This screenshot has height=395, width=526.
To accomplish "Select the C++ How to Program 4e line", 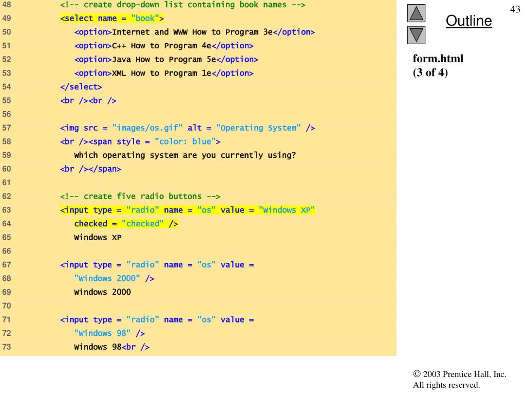I will pos(164,46).
